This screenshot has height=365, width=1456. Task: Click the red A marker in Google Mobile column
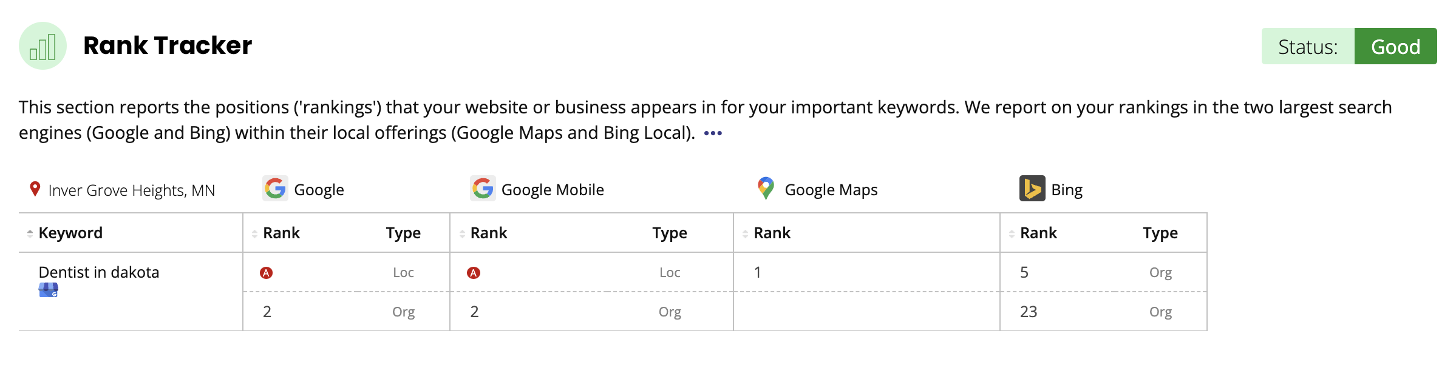[474, 273]
